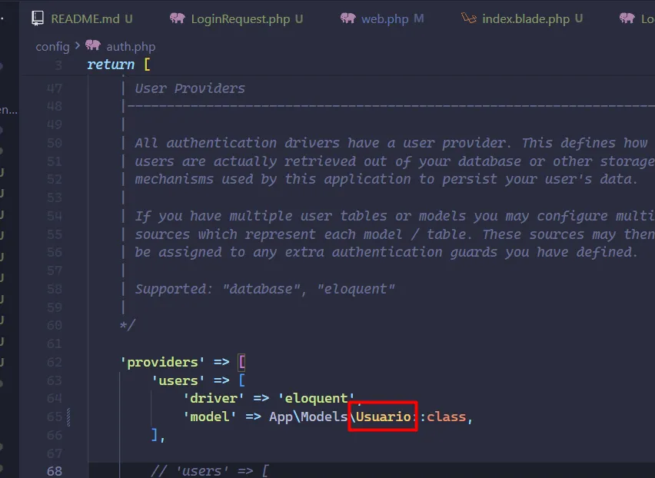This screenshot has width=655, height=478.
Task: Click the chevron between config and auth.php
Action: click(75, 46)
